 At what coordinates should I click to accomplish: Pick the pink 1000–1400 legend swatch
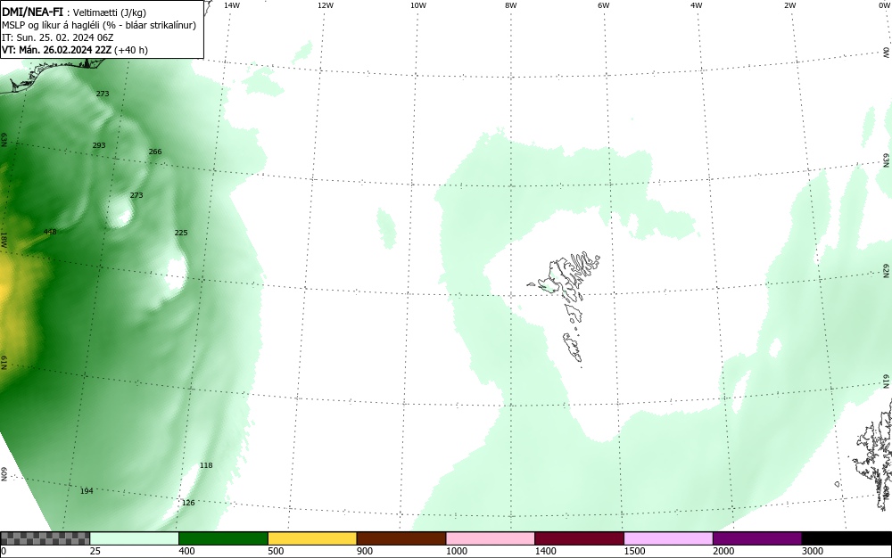tap(491, 538)
